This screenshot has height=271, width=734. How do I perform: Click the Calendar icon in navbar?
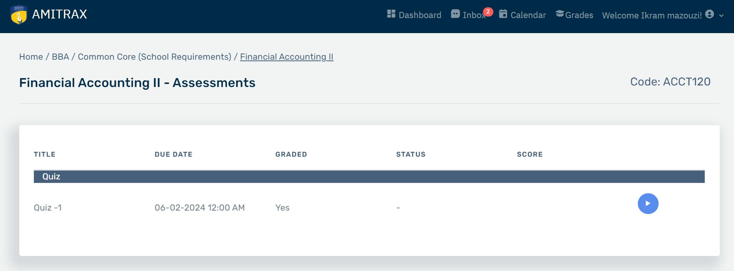(503, 14)
